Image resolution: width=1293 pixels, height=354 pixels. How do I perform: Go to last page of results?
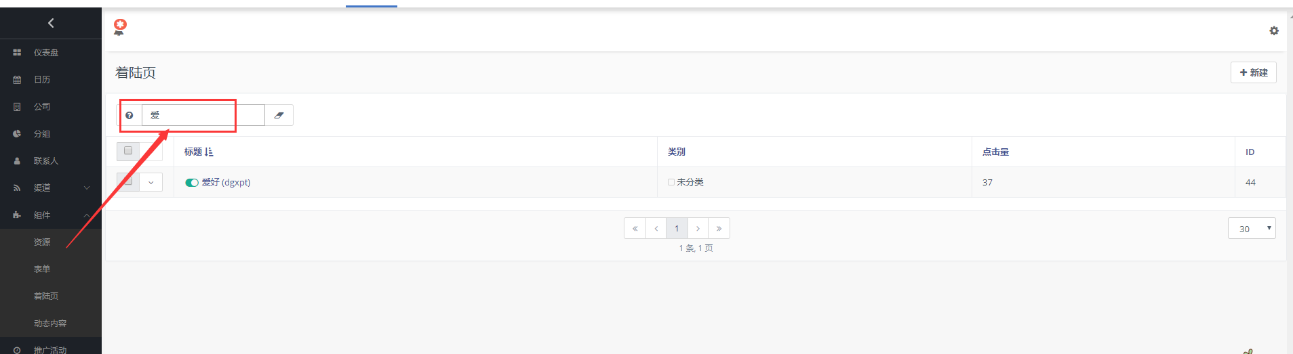coord(719,229)
